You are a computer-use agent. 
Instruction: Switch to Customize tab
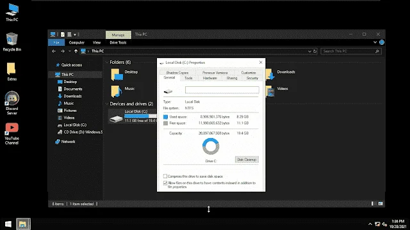[x=249, y=73]
